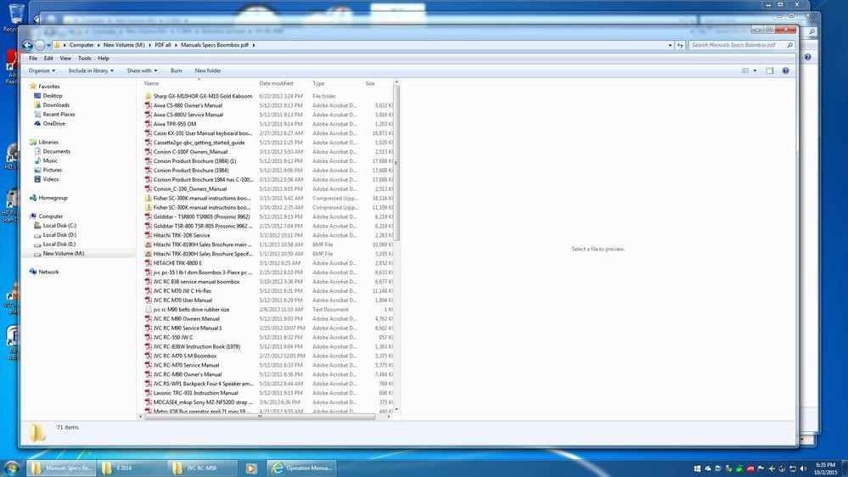Image resolution: width=848 pixels, height=477 pixels.
Task: Select the Hitachi TRK-8190H Sales Brochure main BMP
Action: (203, 244)
